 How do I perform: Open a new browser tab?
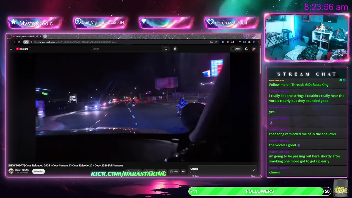coord(45,36)
